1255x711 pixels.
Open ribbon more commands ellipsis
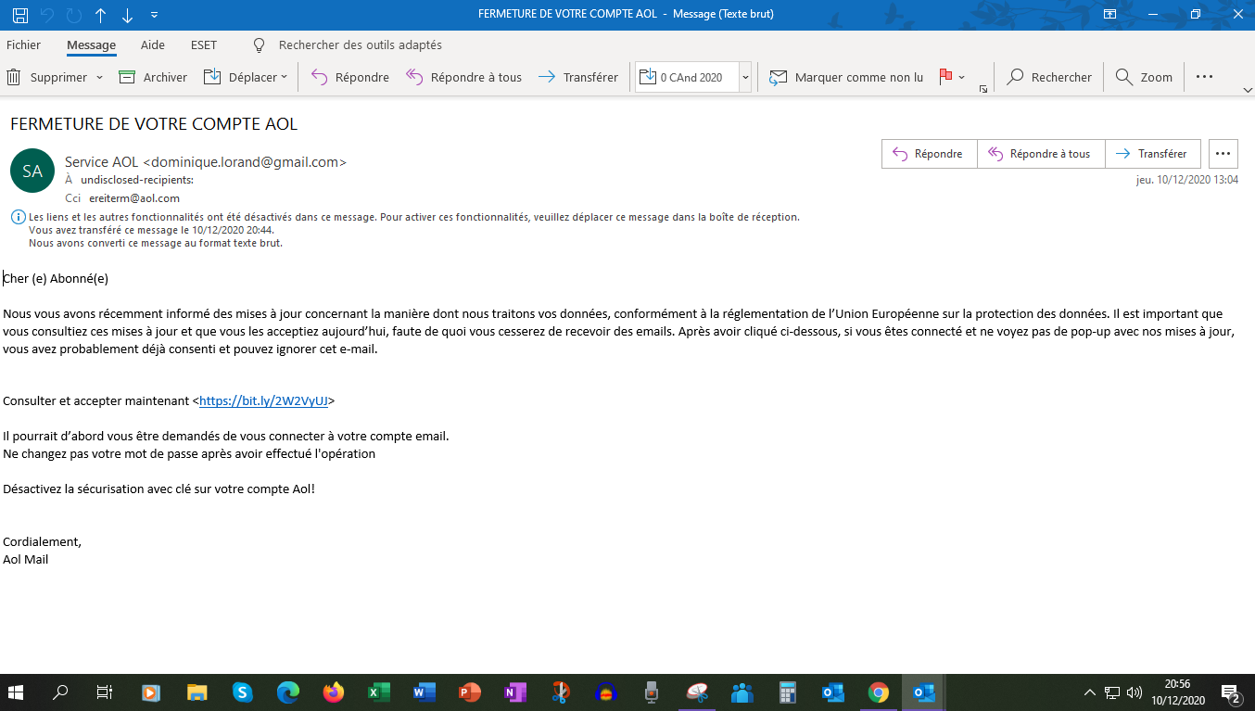point(1204,77)
